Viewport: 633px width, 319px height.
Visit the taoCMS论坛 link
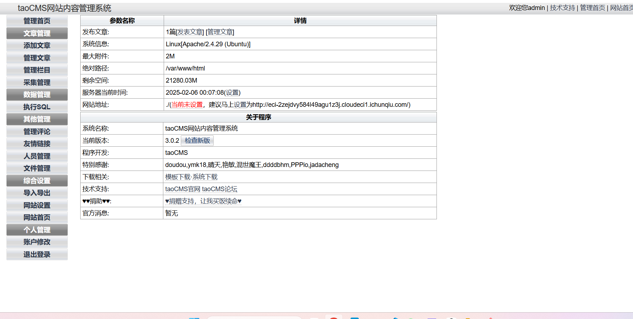click(x=219, y=189)
